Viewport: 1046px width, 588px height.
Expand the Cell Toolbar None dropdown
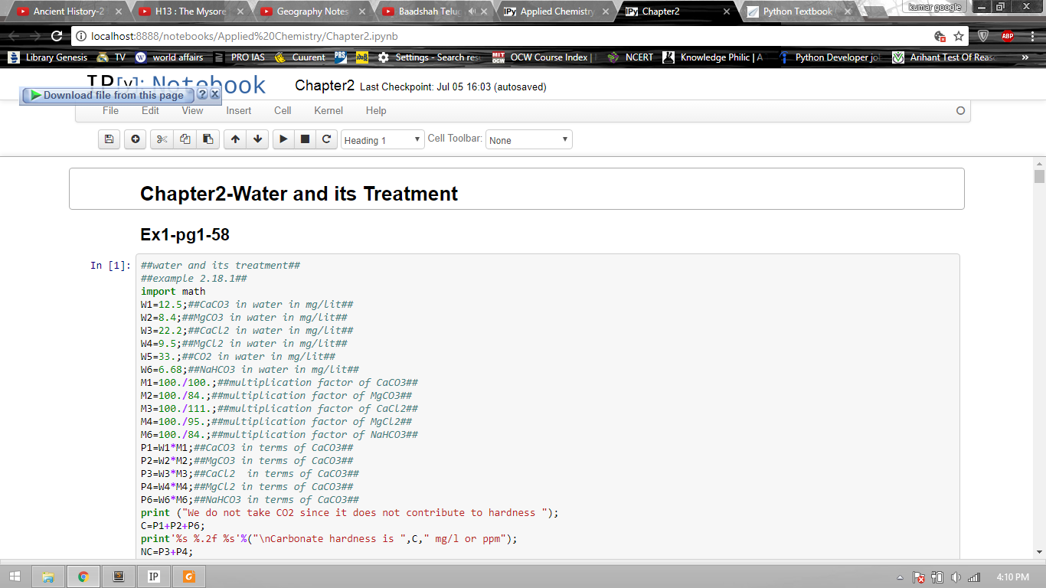528,140
